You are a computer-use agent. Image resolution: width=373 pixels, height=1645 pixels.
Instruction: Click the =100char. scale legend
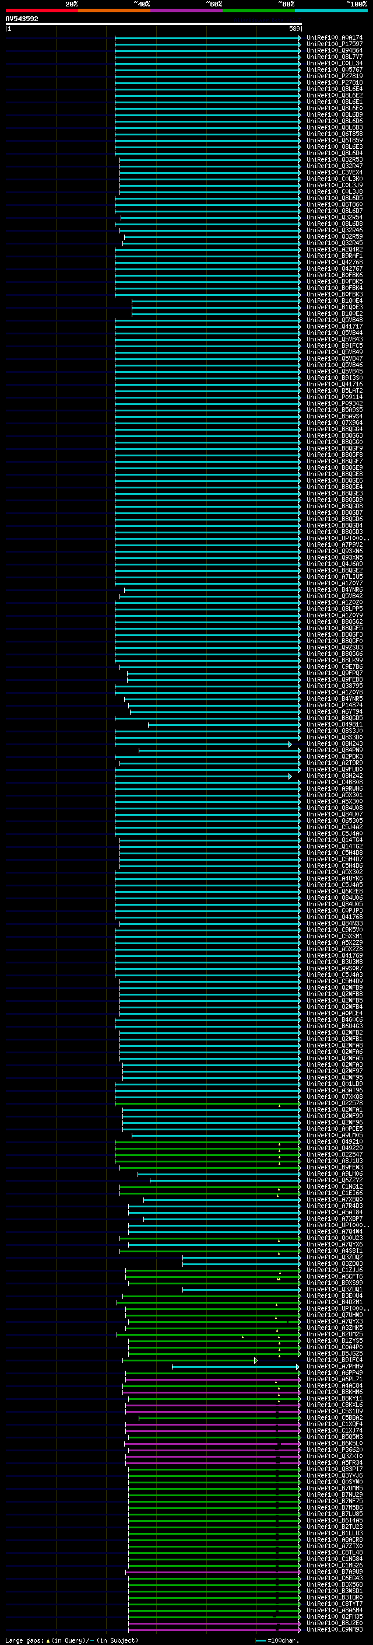[277, 1640]
